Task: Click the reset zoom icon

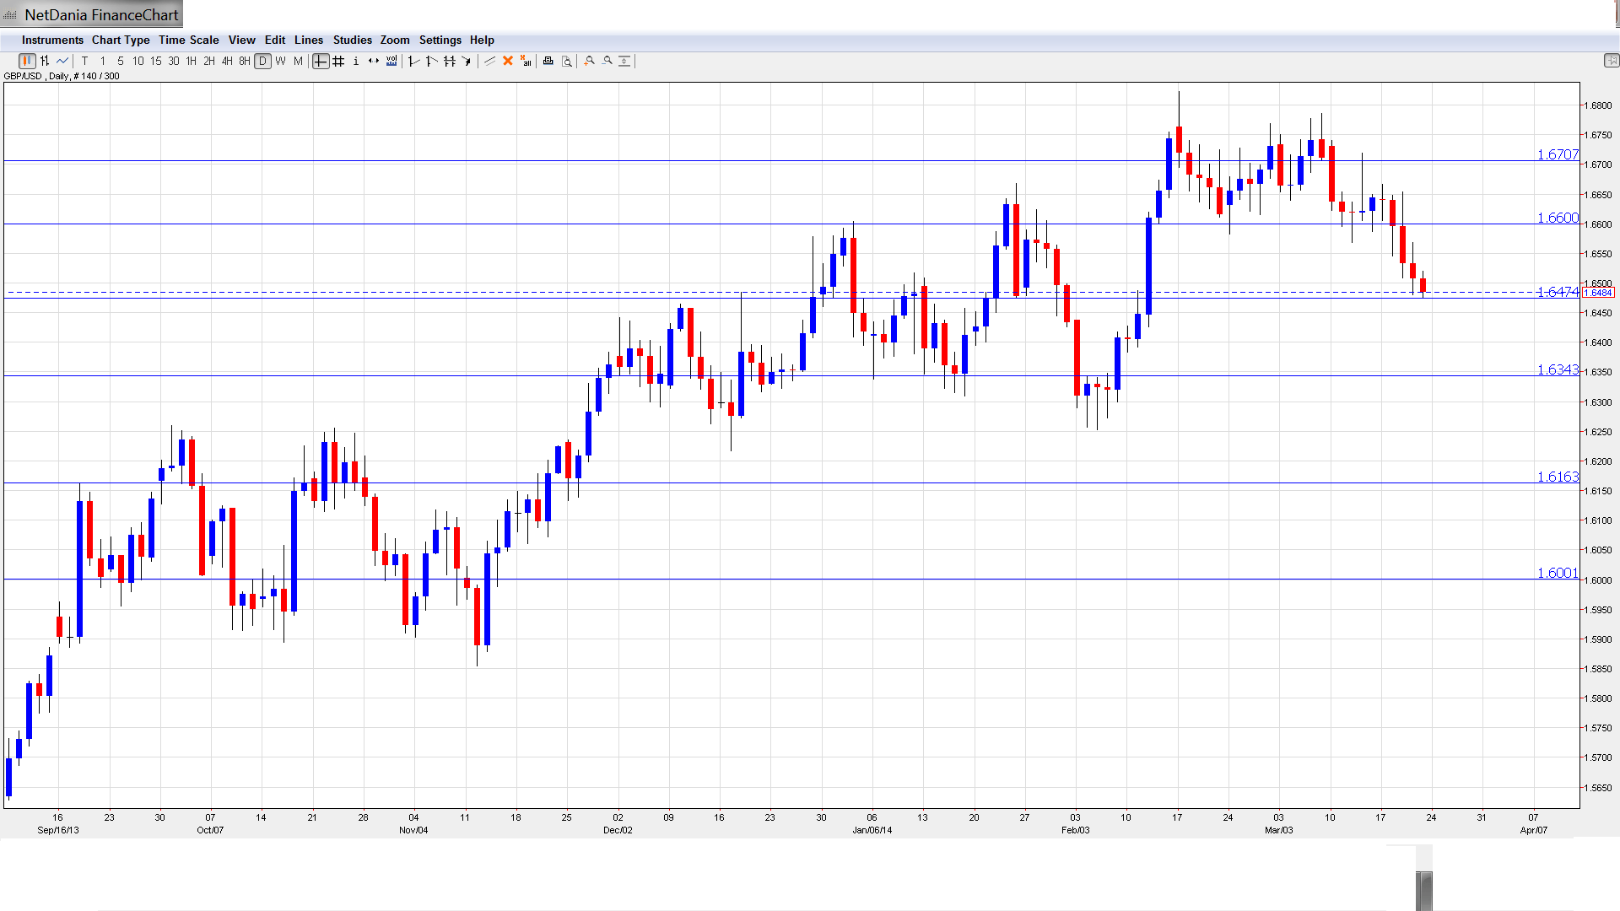Action: coord(625,61)
